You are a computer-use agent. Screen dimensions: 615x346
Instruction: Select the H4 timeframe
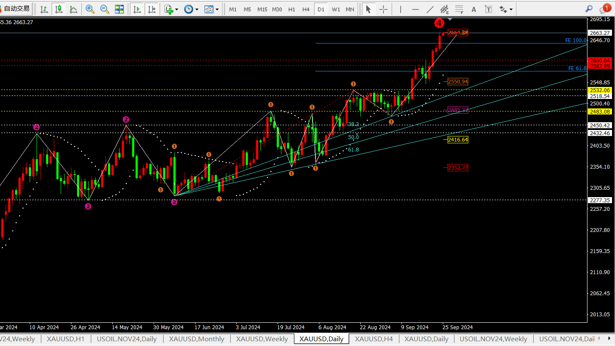pyautogui.click(x=306, y=9)
